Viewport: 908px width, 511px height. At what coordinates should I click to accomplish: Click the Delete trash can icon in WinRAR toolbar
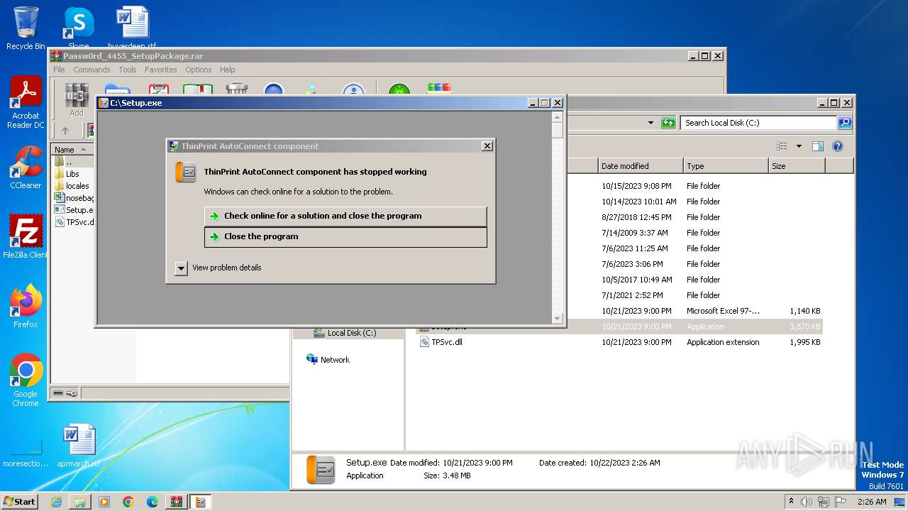237,90
